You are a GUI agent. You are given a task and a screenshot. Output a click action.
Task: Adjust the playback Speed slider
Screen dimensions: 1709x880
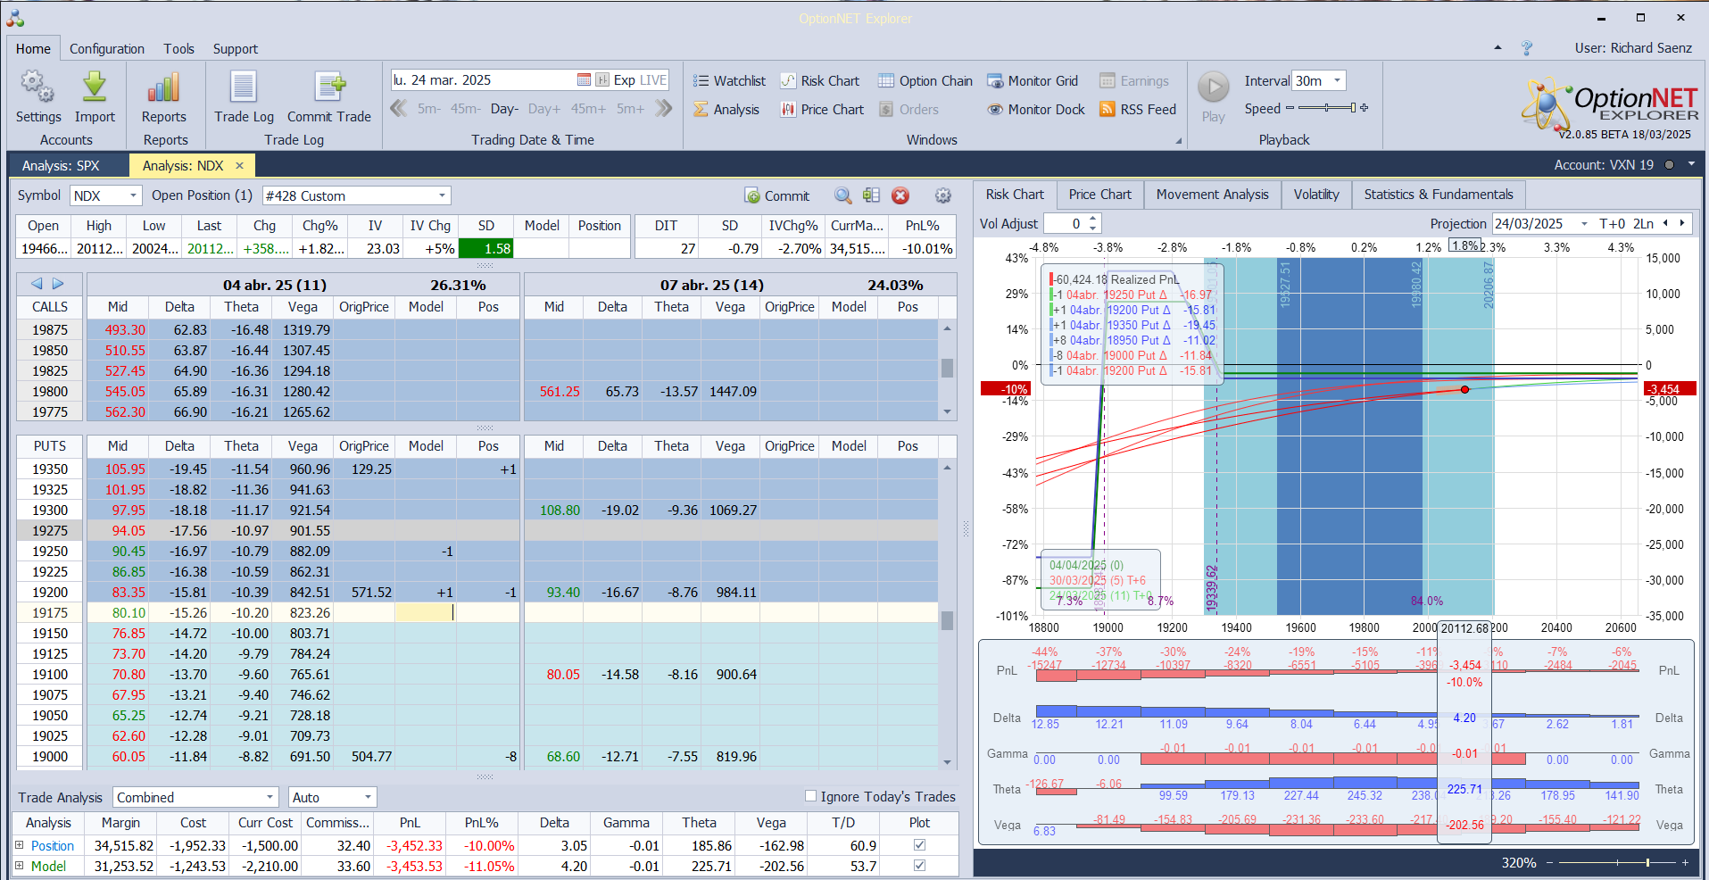1327,108
